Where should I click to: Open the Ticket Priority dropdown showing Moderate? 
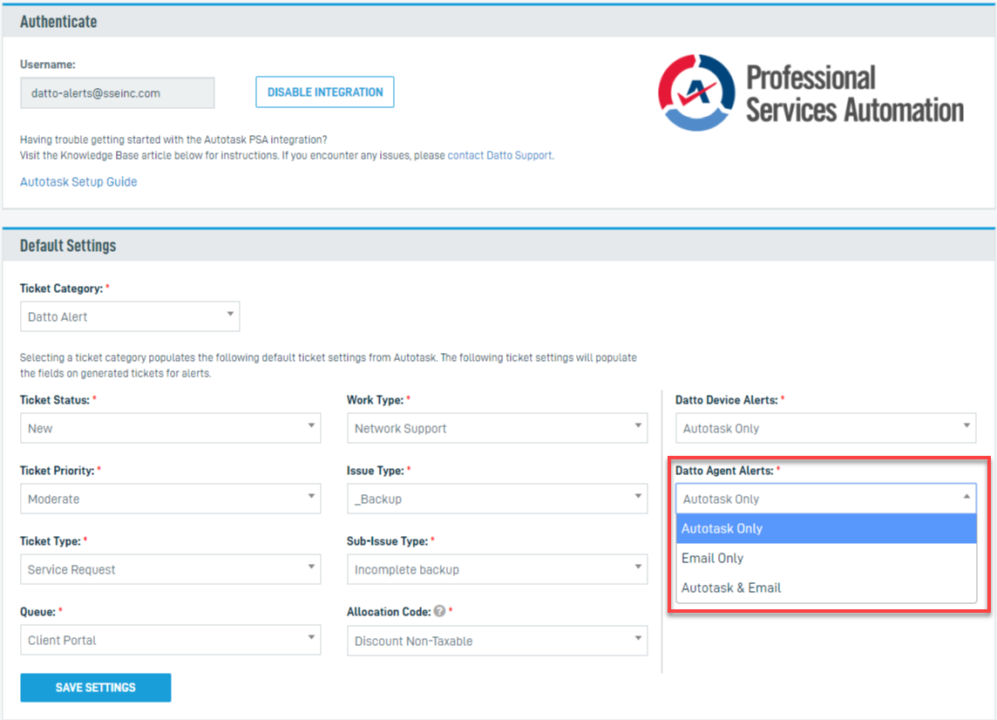pos(171,499)
